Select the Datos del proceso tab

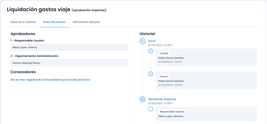point(54,22)
